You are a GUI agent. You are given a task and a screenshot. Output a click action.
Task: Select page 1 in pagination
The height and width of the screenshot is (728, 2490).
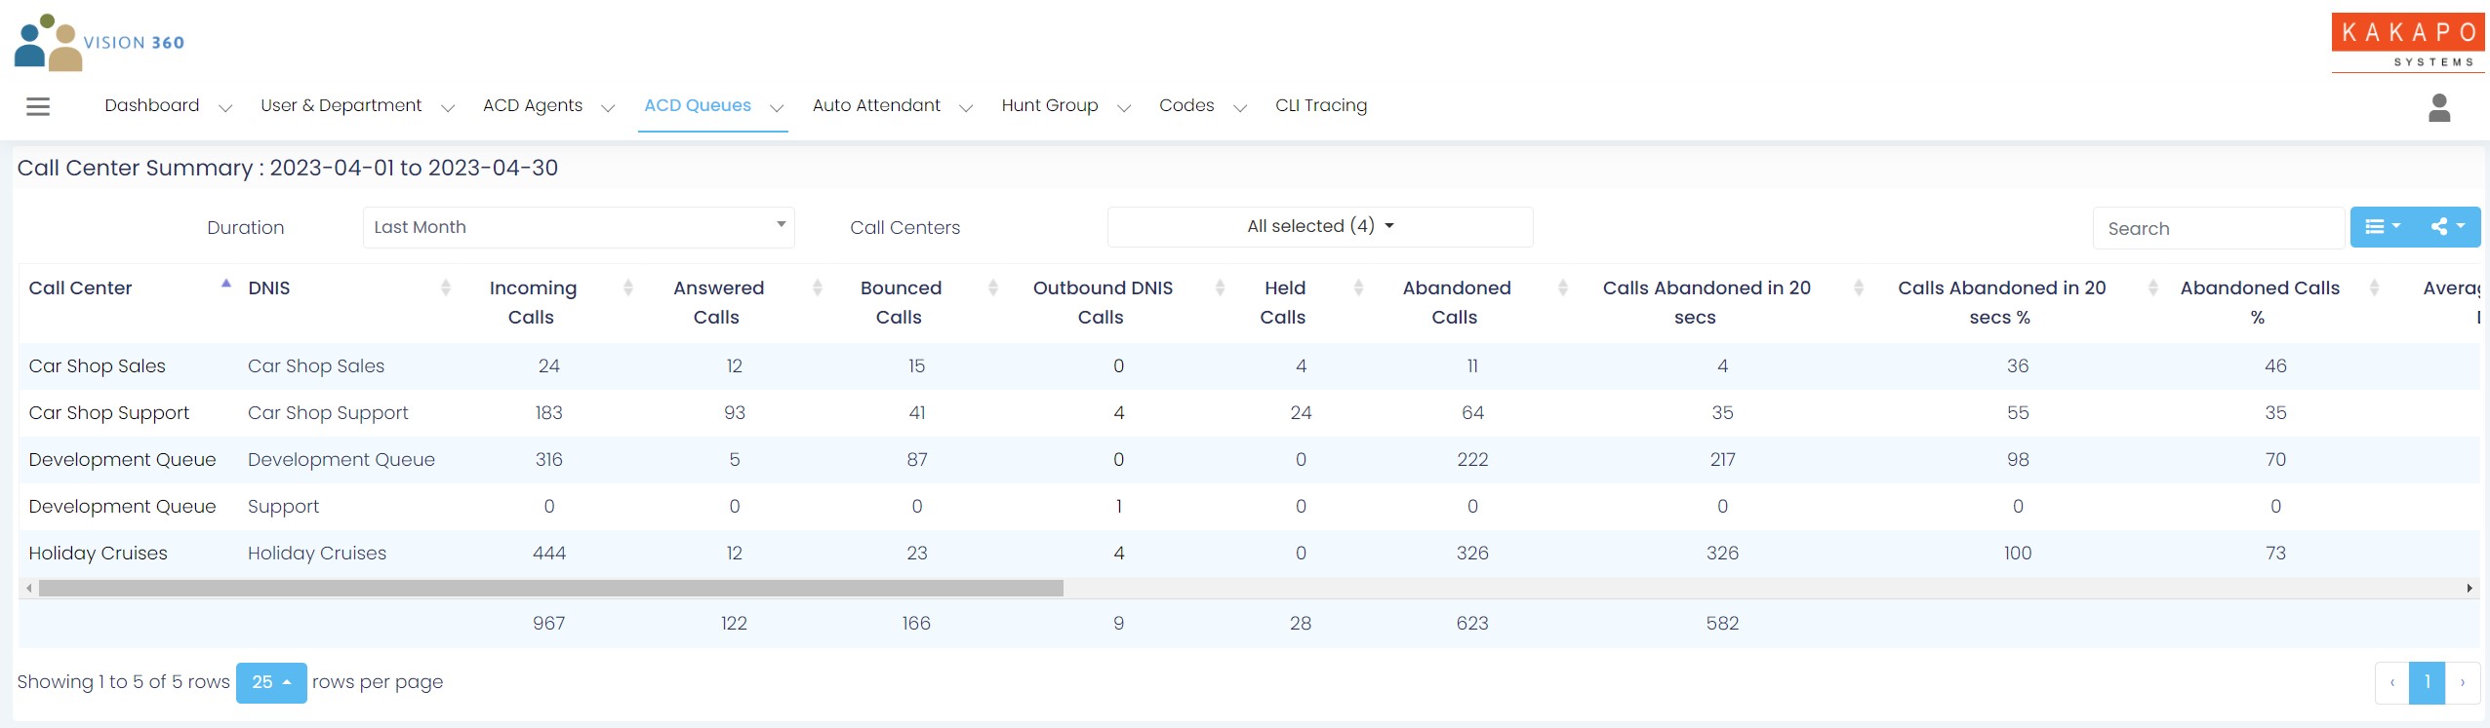pyautogui.click(x=2427, y=683)
